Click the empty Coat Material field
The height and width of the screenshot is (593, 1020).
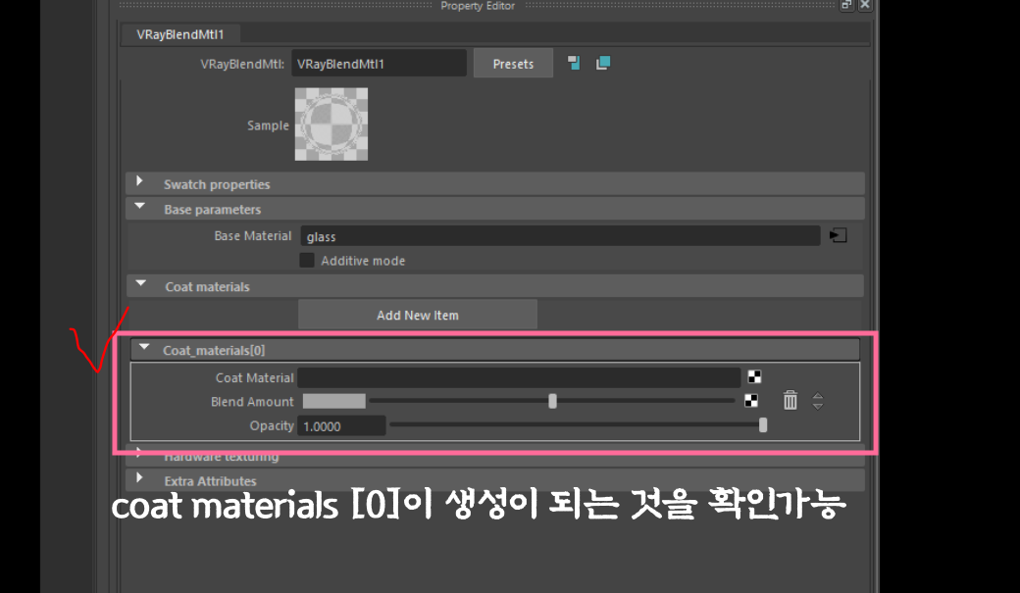coord(519,377)
